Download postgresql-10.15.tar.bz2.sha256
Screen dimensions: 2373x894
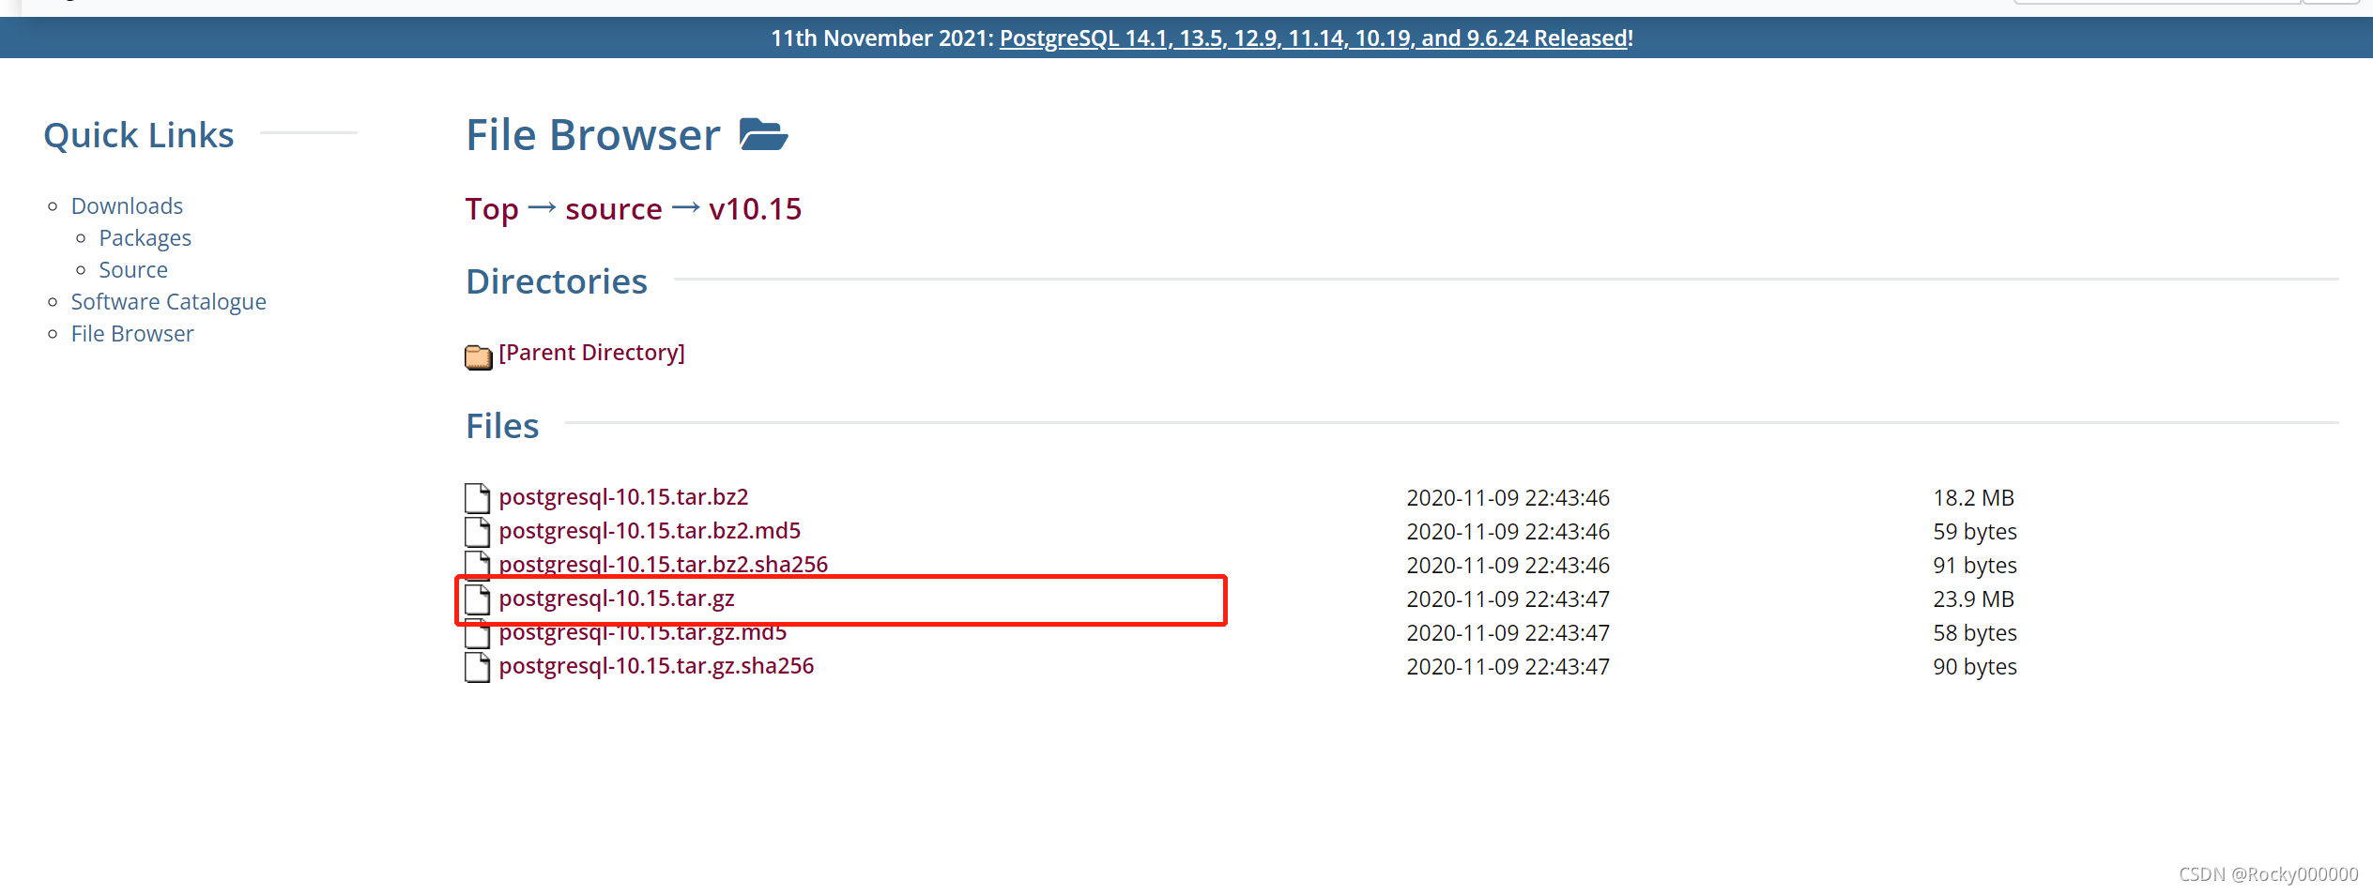coord(664,564)
